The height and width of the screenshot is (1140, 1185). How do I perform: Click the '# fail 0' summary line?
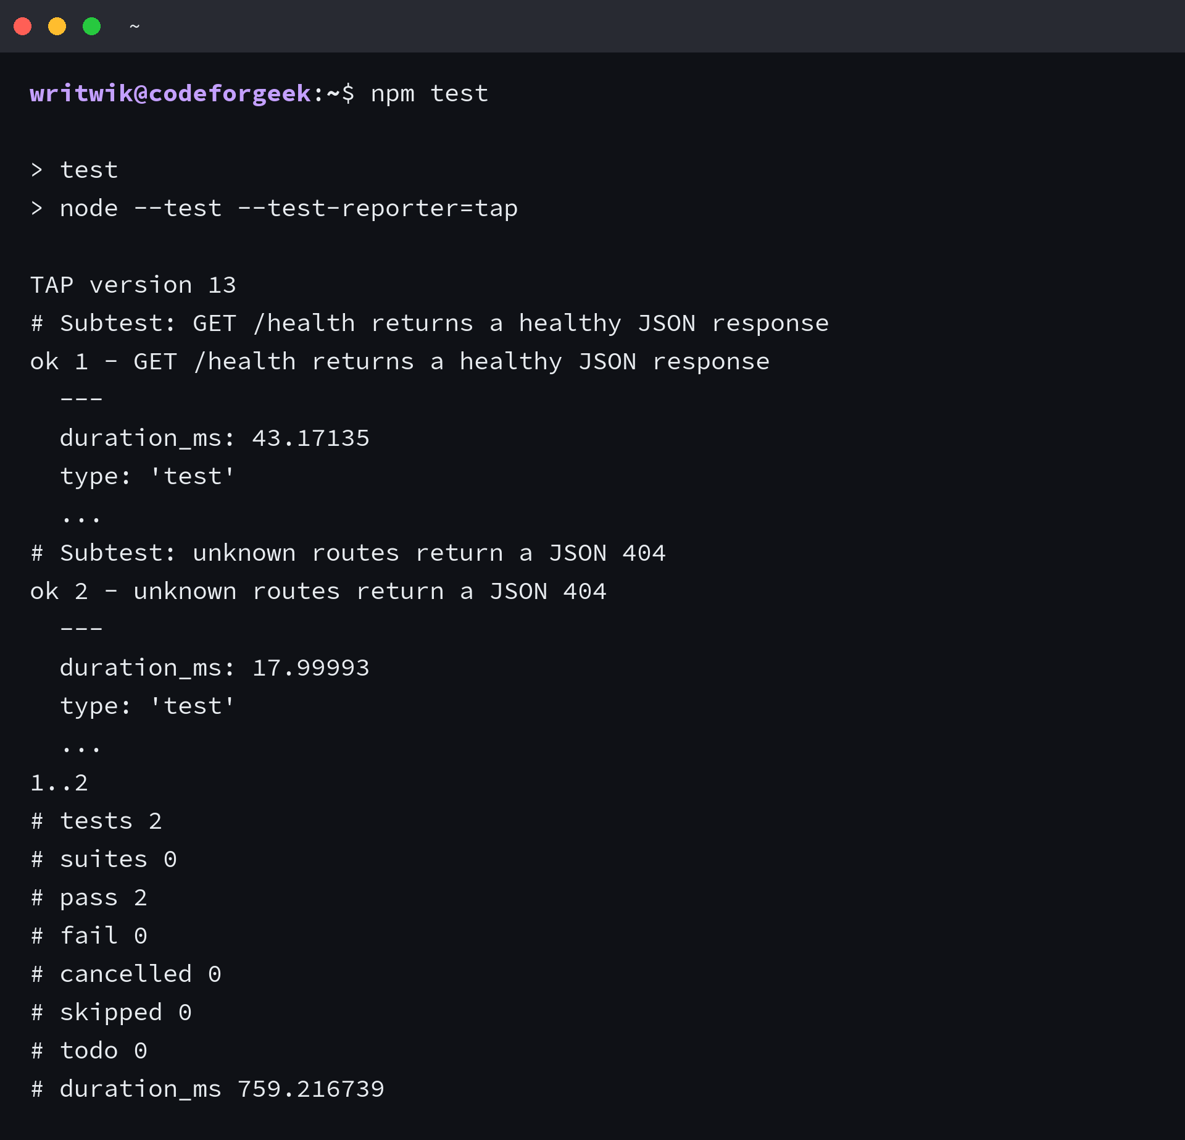89,936
